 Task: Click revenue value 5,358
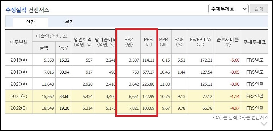point(49,60)
